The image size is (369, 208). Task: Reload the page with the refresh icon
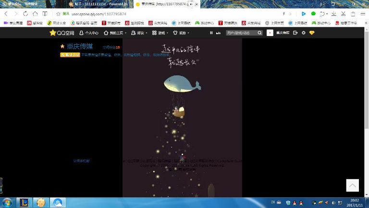pyautogui.click(x=25, y=14)
